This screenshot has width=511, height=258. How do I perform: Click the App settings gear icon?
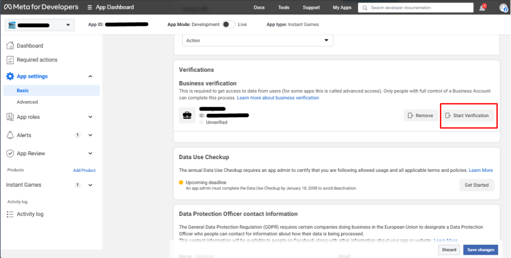click(10, 76)
